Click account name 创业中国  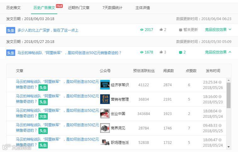click(118, 114)
